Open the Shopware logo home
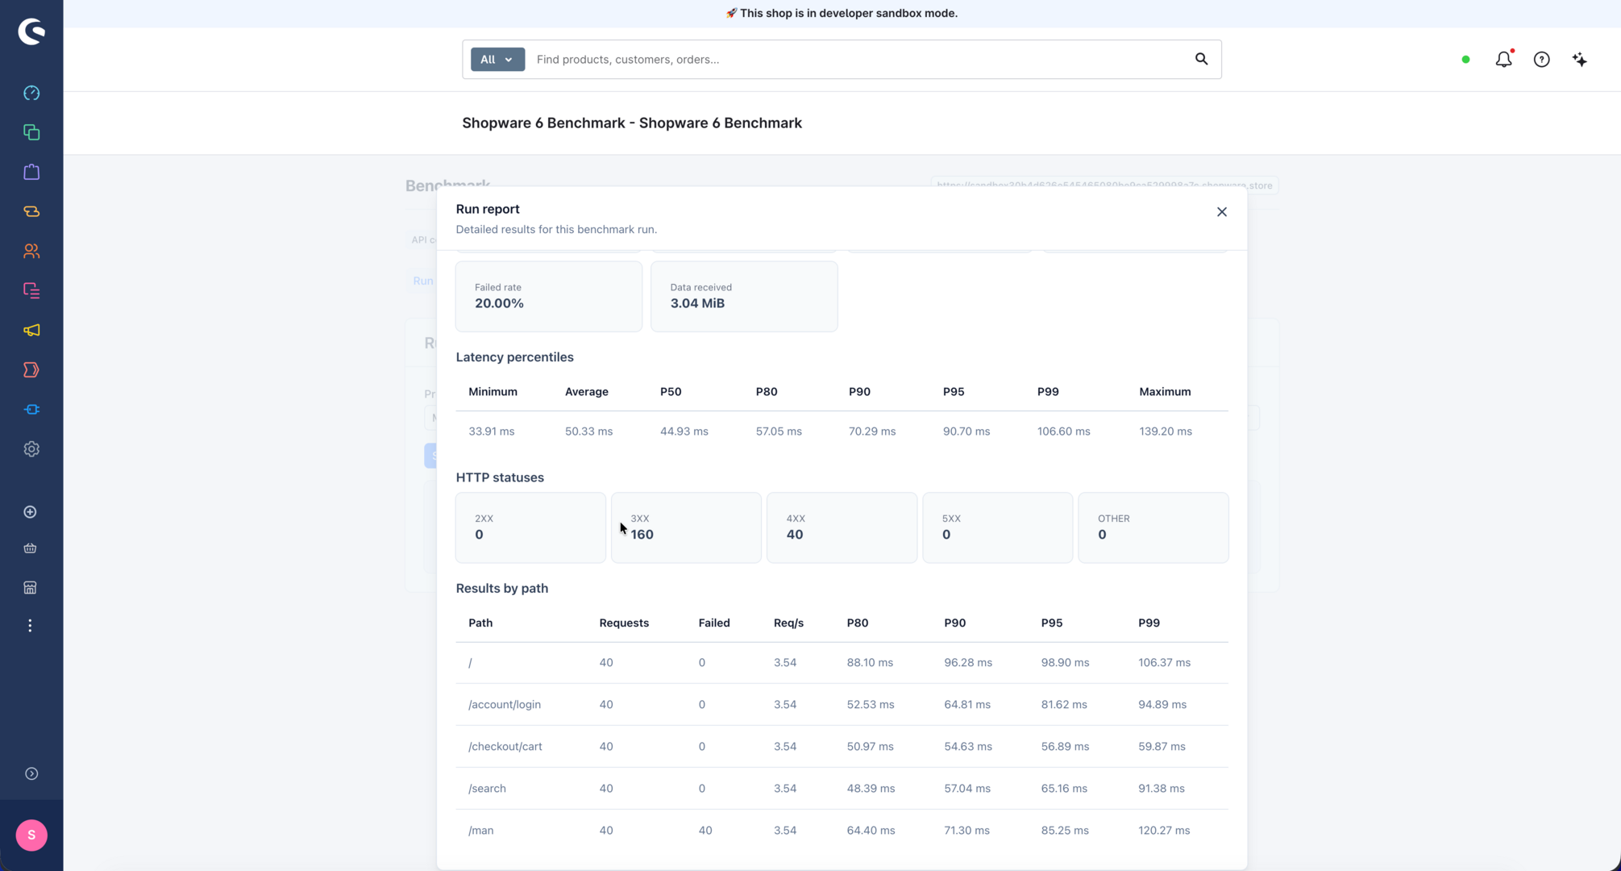 pyautogui.click(x=31, y=31)
